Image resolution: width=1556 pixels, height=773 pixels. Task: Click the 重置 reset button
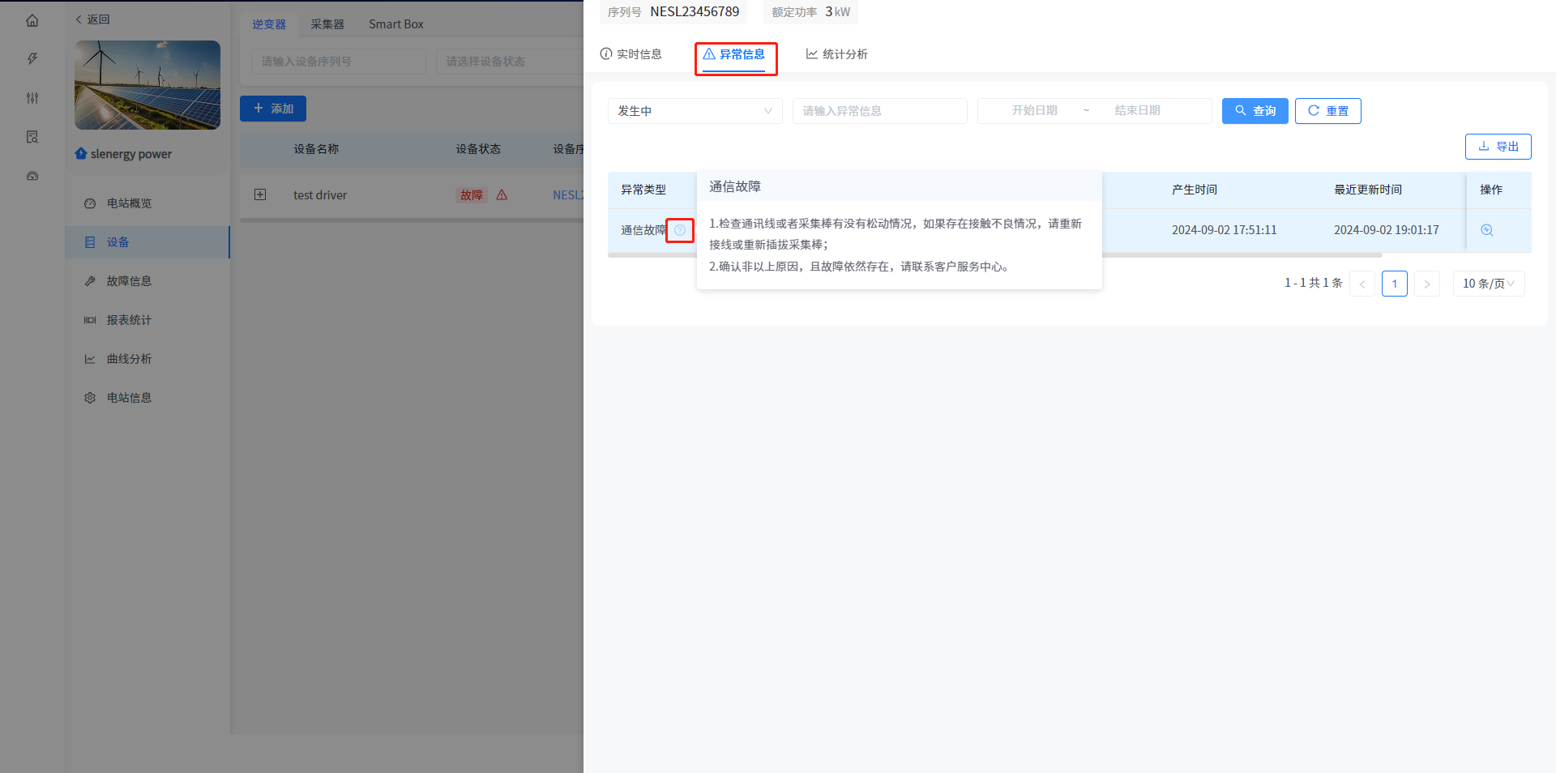coord(1327,111)
